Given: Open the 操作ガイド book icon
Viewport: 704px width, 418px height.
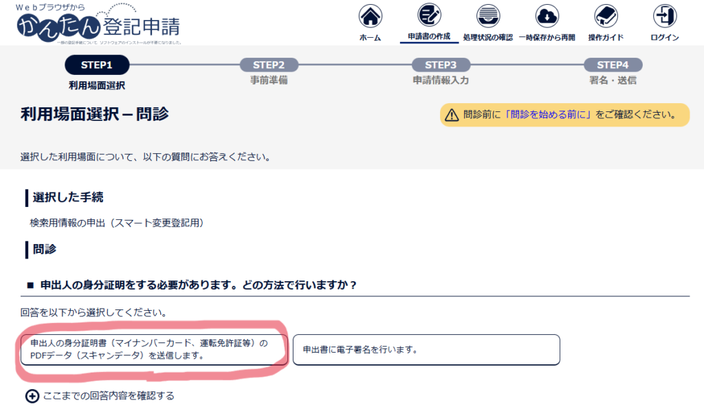Looking at the screenshot, I should (606, 16).
